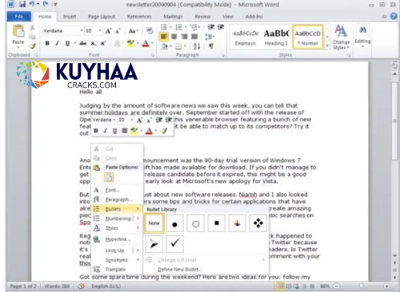Expand the Styles gallery More arrow
The image size is (400, 292).
click(327, 45)
